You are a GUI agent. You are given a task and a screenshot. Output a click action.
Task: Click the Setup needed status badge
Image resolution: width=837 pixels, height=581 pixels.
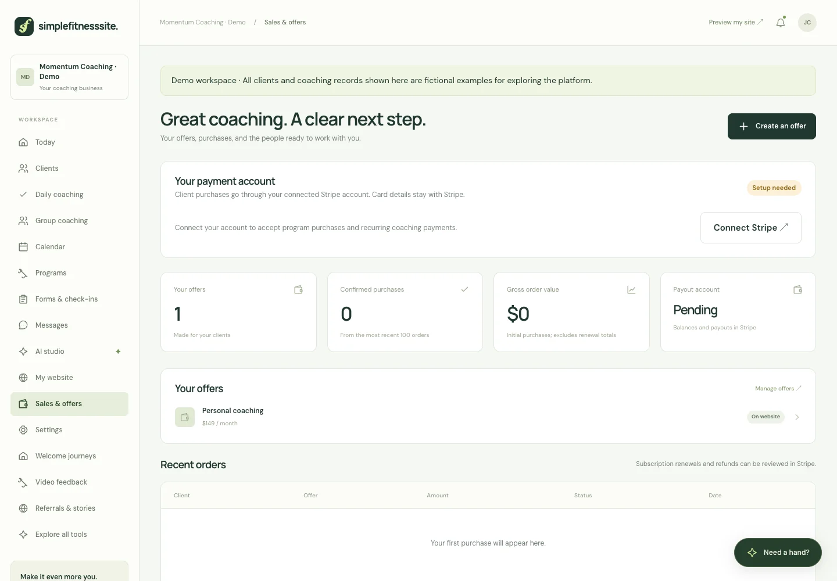[774, 188]
